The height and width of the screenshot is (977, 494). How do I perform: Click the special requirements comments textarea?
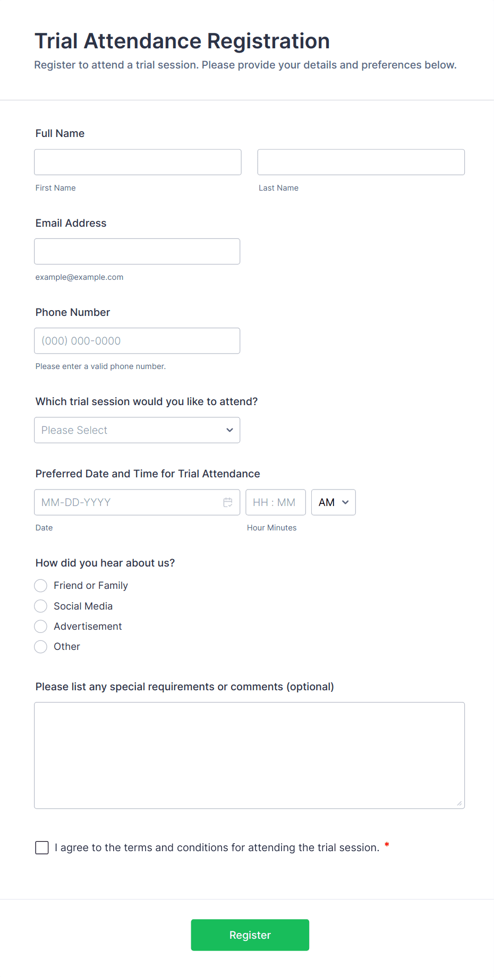pyautogui.click(x=249, y=755)
